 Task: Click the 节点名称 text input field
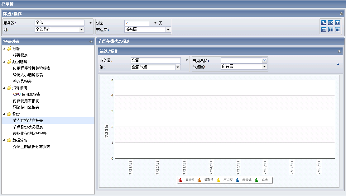coord(241,60)
